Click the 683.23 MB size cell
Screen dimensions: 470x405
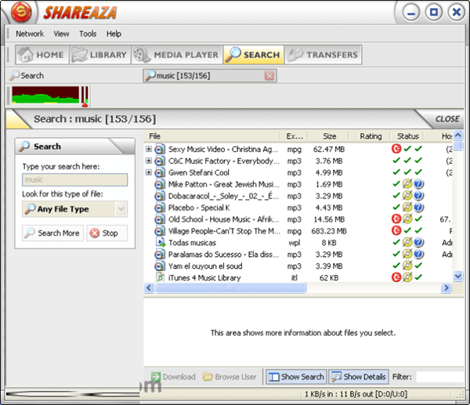tap(329, 231)
